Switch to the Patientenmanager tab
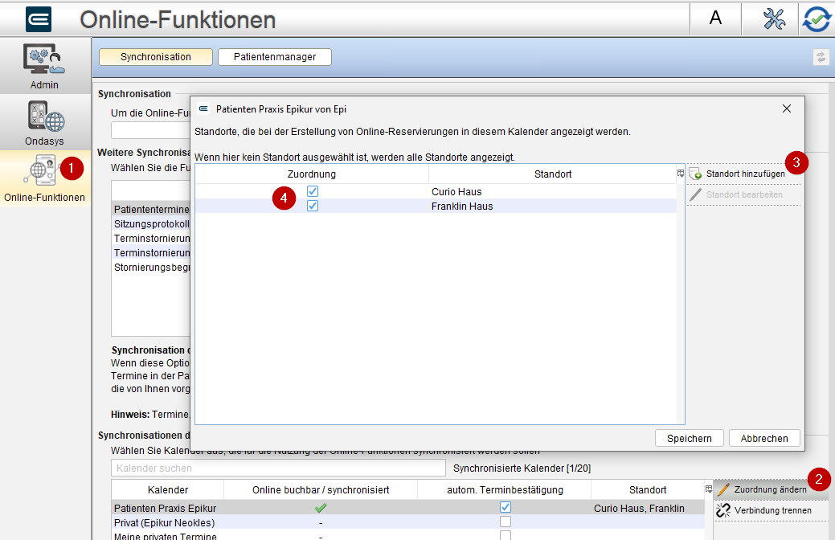835x540 pixels. 275,57
